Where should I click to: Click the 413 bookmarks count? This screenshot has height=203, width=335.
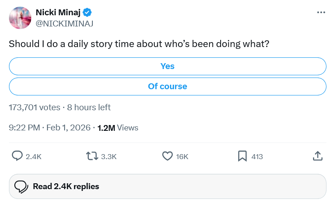[257, 156]
